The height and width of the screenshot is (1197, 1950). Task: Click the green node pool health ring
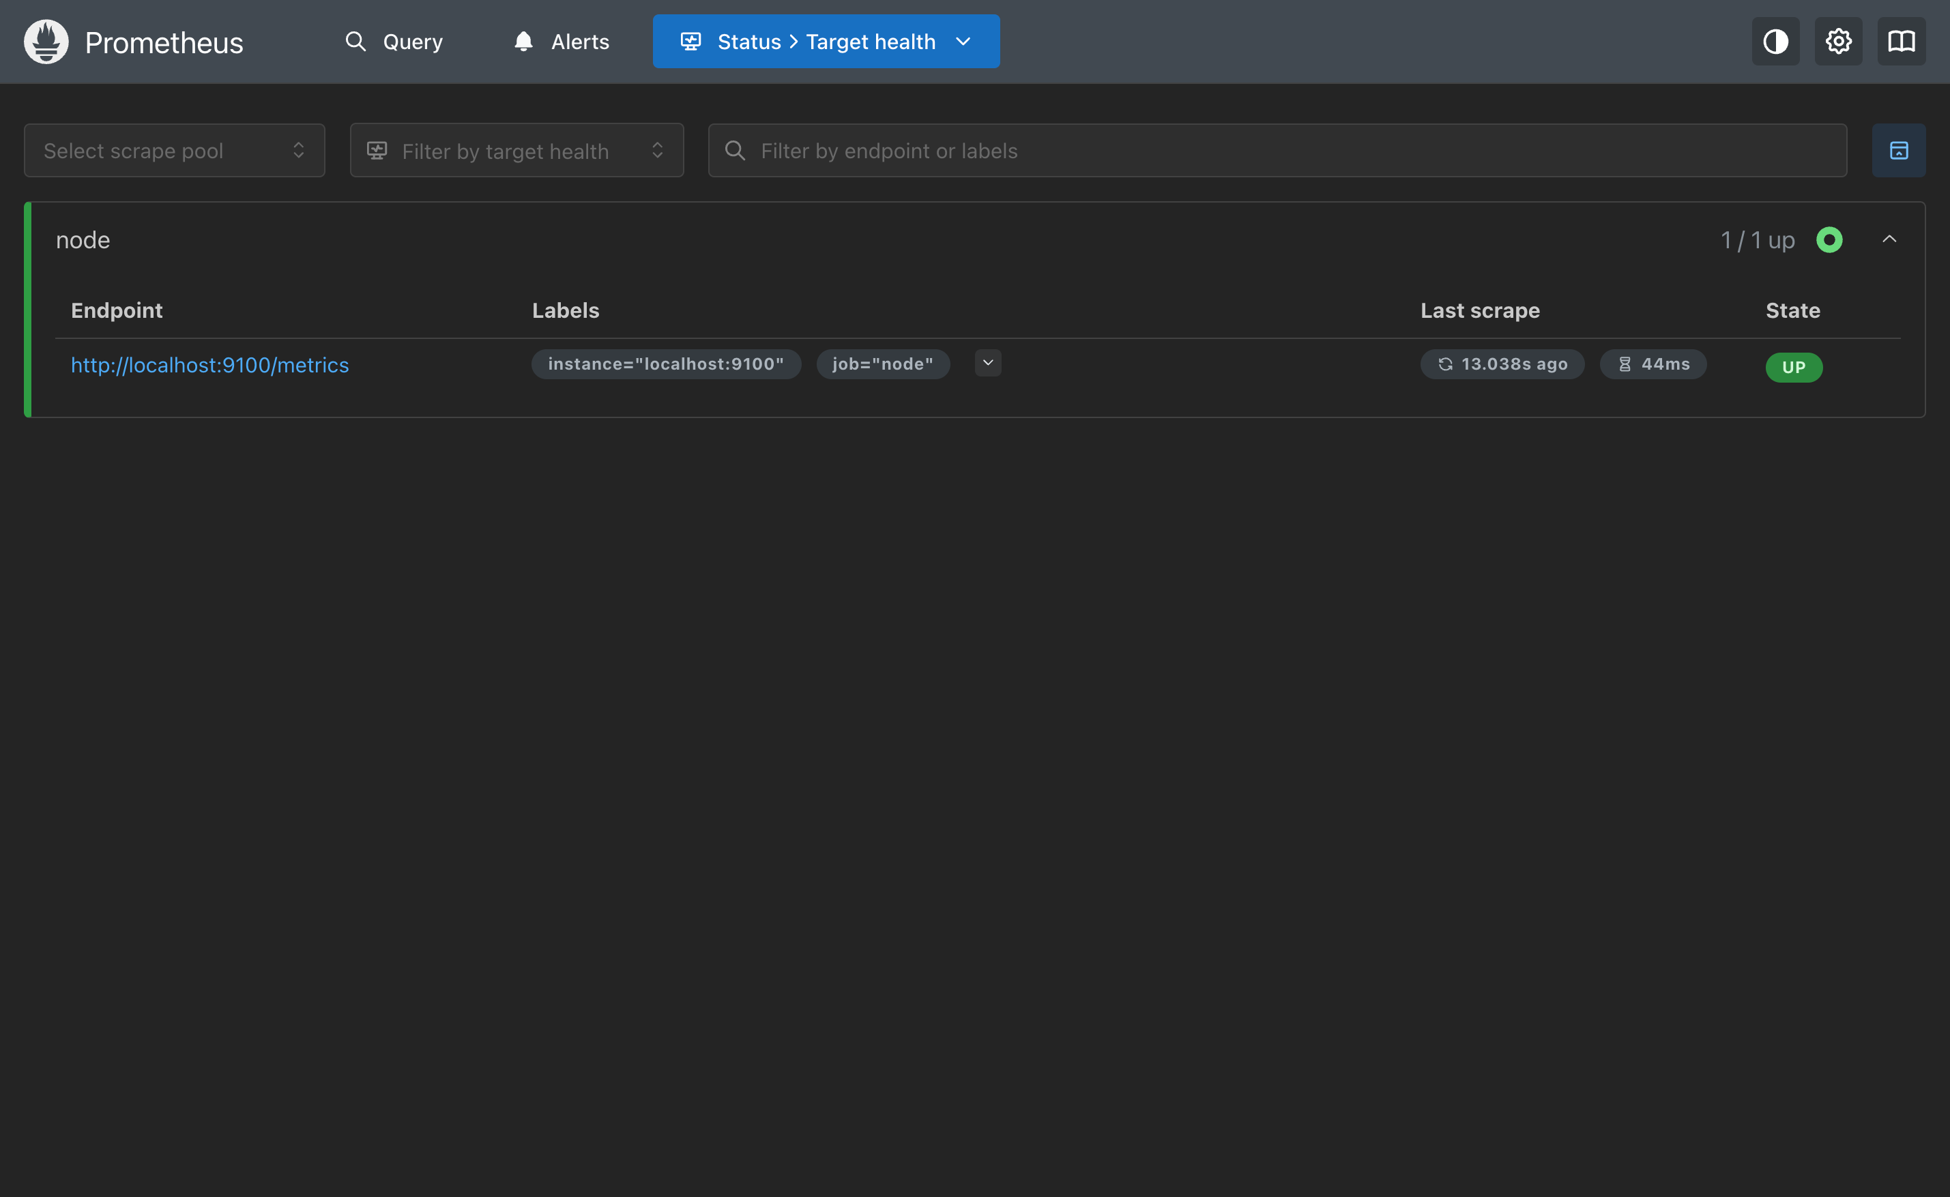tap(1829, 240)
